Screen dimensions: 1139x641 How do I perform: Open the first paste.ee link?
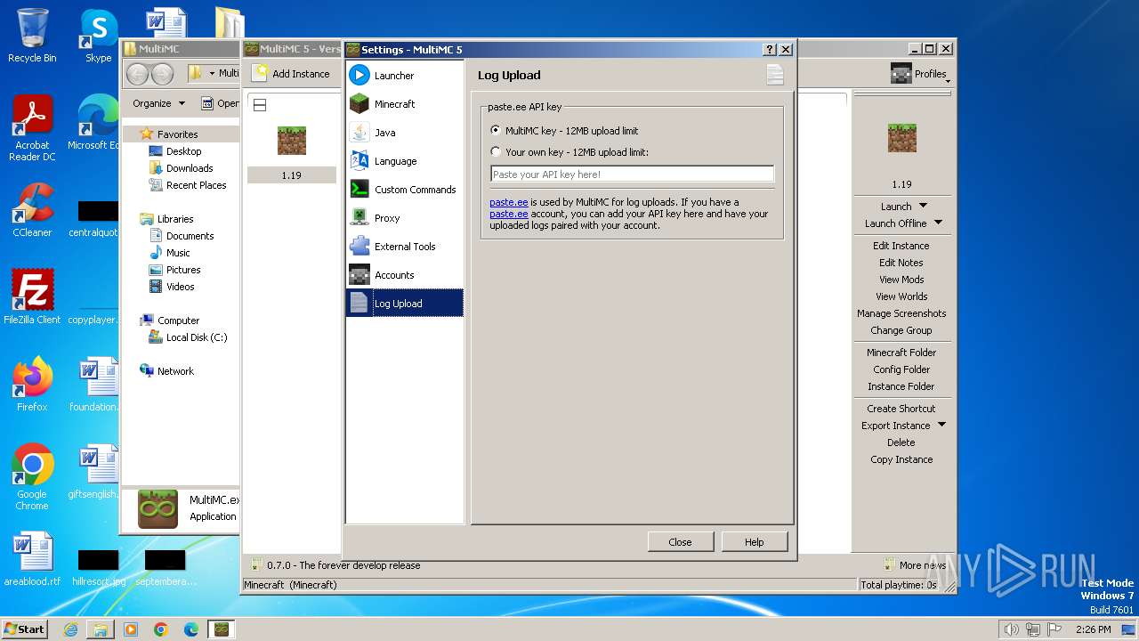click(x=508, y=202)
